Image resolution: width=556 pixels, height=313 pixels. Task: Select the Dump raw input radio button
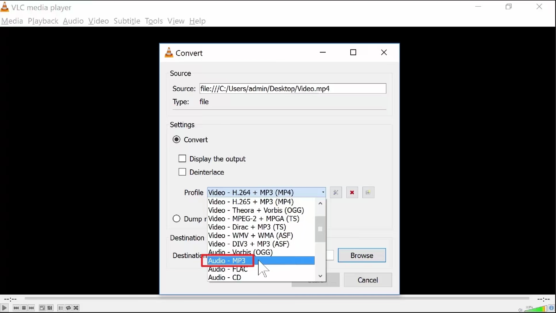point(177,219)
